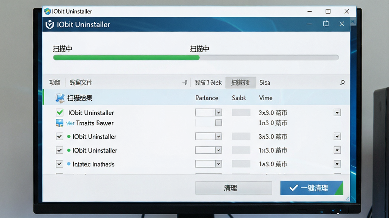Select the Intstec Inatheds row name
The height and width of the screenshot is (218, 389).
point(93,164)
